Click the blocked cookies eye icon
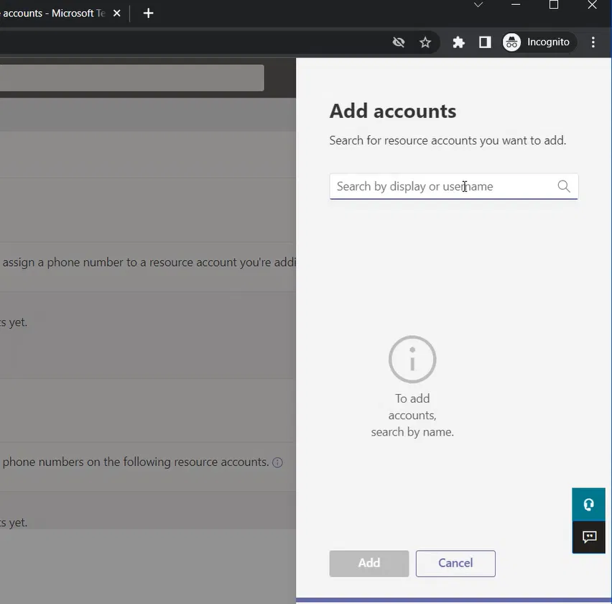 [x=399, y=42]
